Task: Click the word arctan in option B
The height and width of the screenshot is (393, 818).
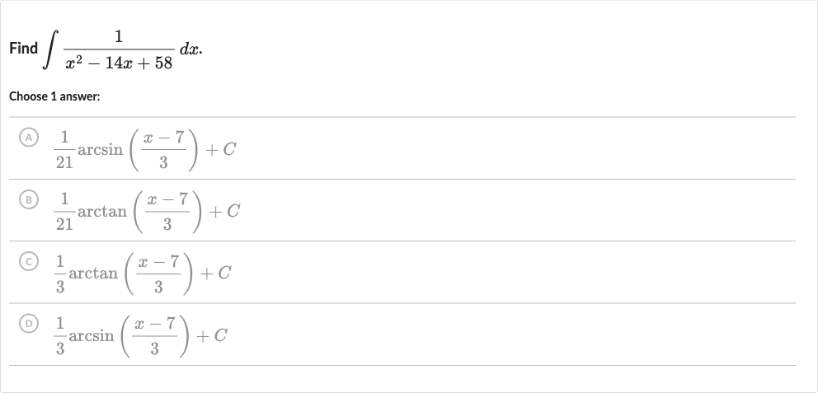Action: [102, 212]
